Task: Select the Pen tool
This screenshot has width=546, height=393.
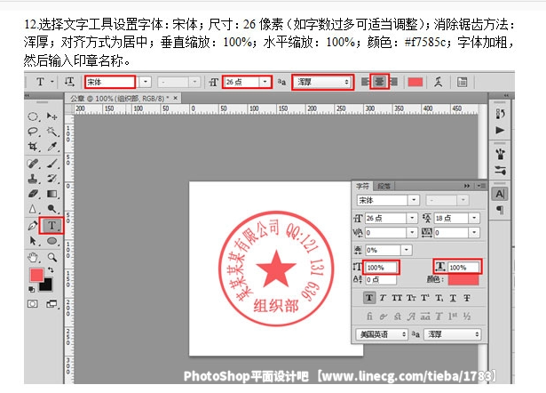Action: 32,226
